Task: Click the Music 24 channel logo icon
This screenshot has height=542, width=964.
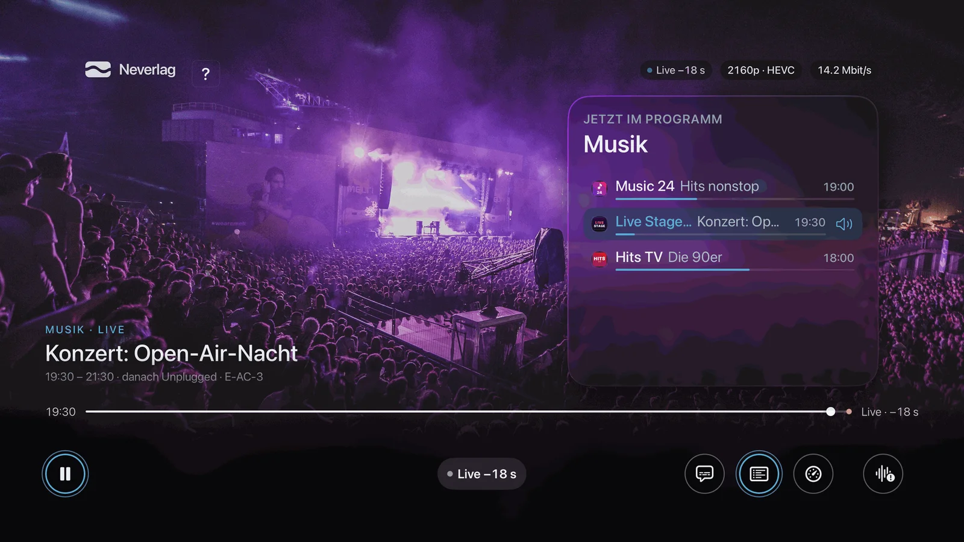Action: [599, 188]
